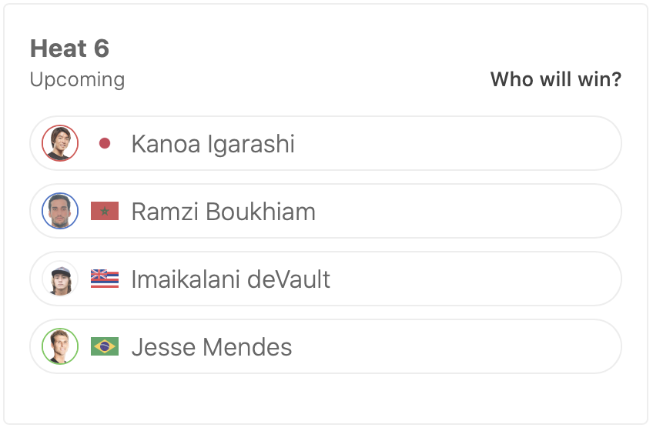Click the Jesse Mendes name text

pyautogui.click(x=212, y=347)
